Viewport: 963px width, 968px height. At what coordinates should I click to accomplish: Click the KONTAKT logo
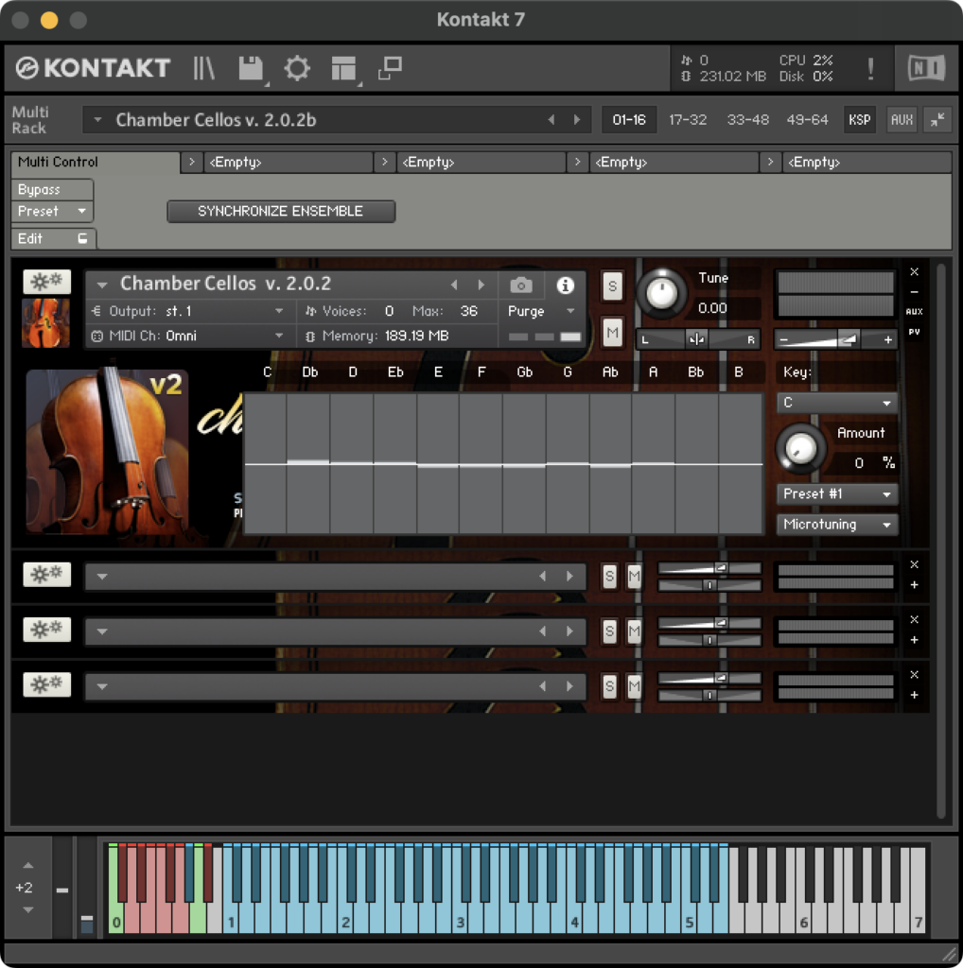click(x=93, y=68)
